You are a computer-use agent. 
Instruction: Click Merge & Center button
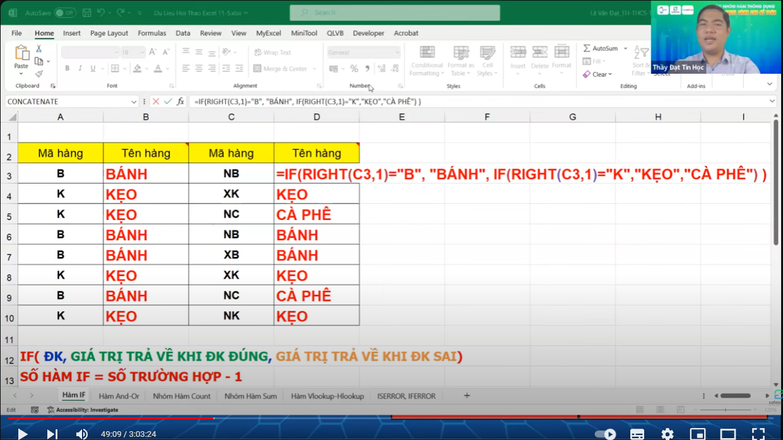click(x=281, y=69)
